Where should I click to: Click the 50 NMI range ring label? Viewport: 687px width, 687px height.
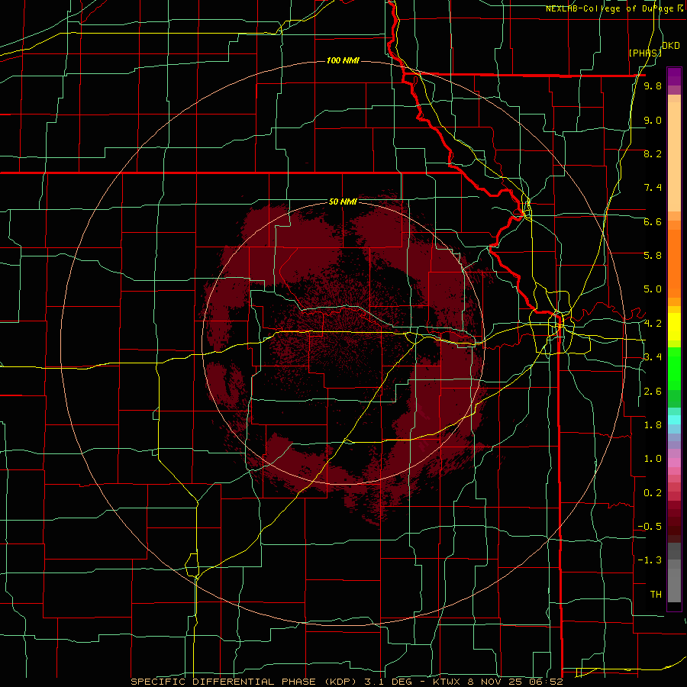(343, 202)
